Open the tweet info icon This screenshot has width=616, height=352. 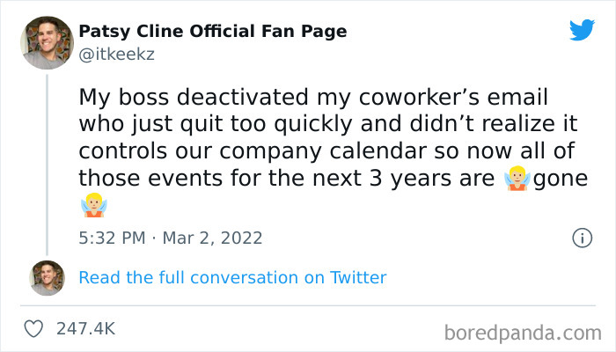tap(581, 238)
